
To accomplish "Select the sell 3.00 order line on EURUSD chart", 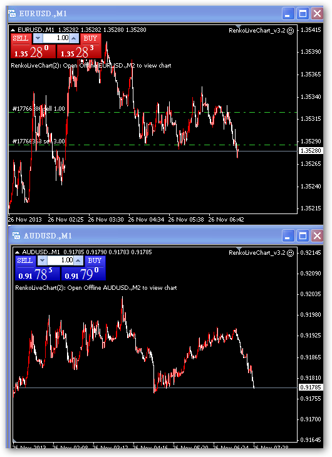I will coord(153,145).
